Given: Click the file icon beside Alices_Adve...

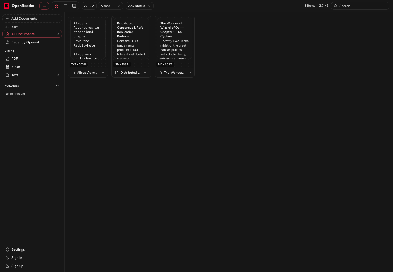Looking at the screenshot, I should click(73, 73).
